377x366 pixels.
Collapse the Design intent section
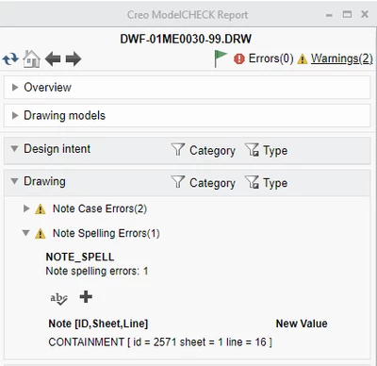(14, 148)
